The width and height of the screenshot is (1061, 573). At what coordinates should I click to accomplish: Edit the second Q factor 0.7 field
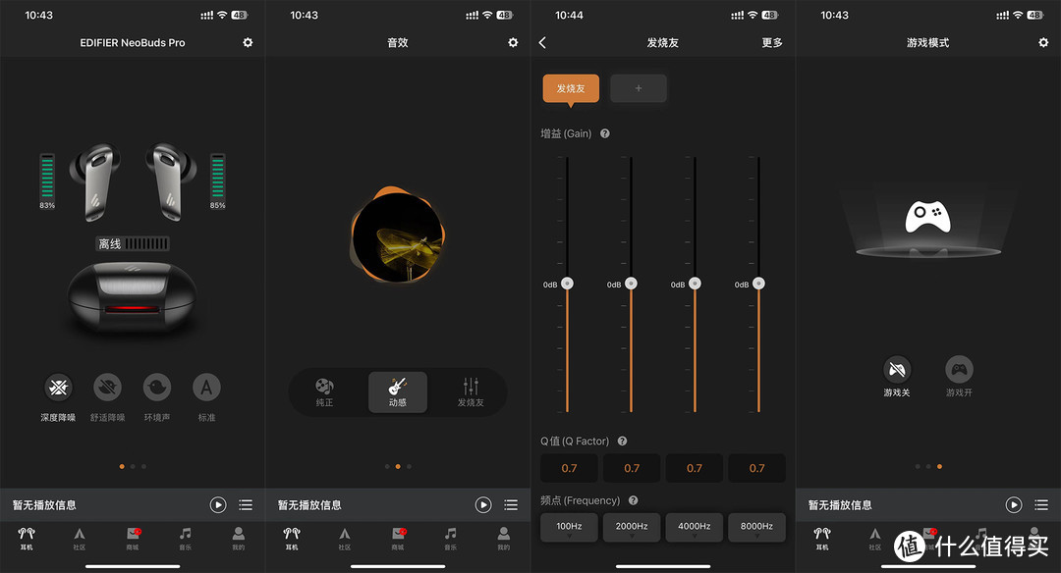click(632, 468)
